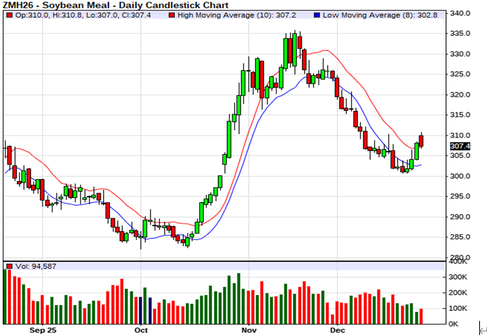
Task: Click the Vol: 94,587 volume label
Action: [36, 266]
